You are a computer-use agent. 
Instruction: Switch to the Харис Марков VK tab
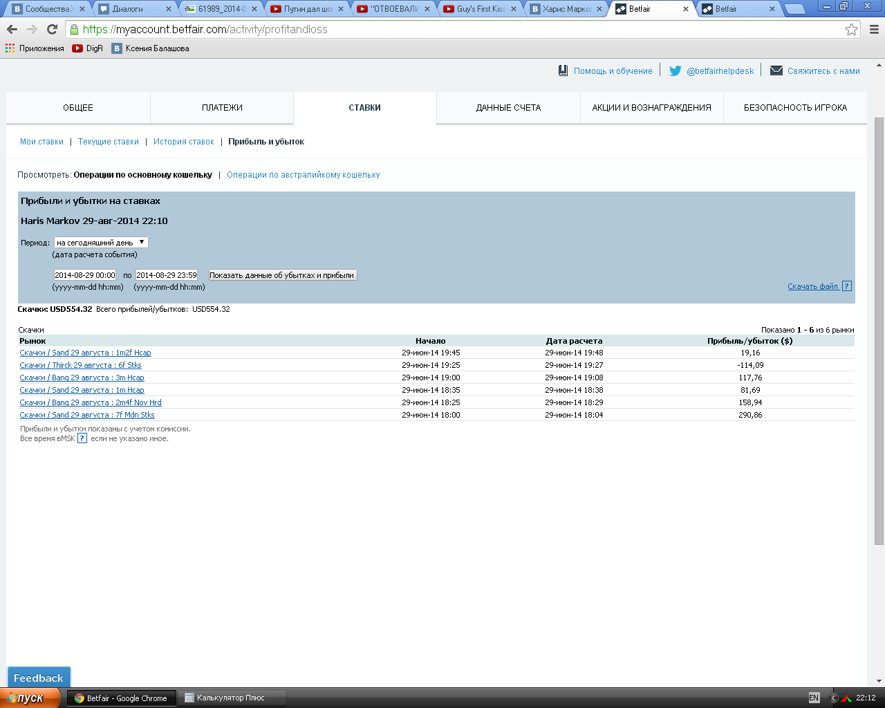[x=567, y=9]
